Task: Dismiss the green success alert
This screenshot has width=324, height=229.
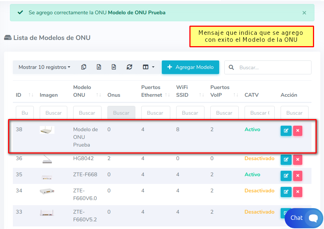Action: click(x=304, y=13)
